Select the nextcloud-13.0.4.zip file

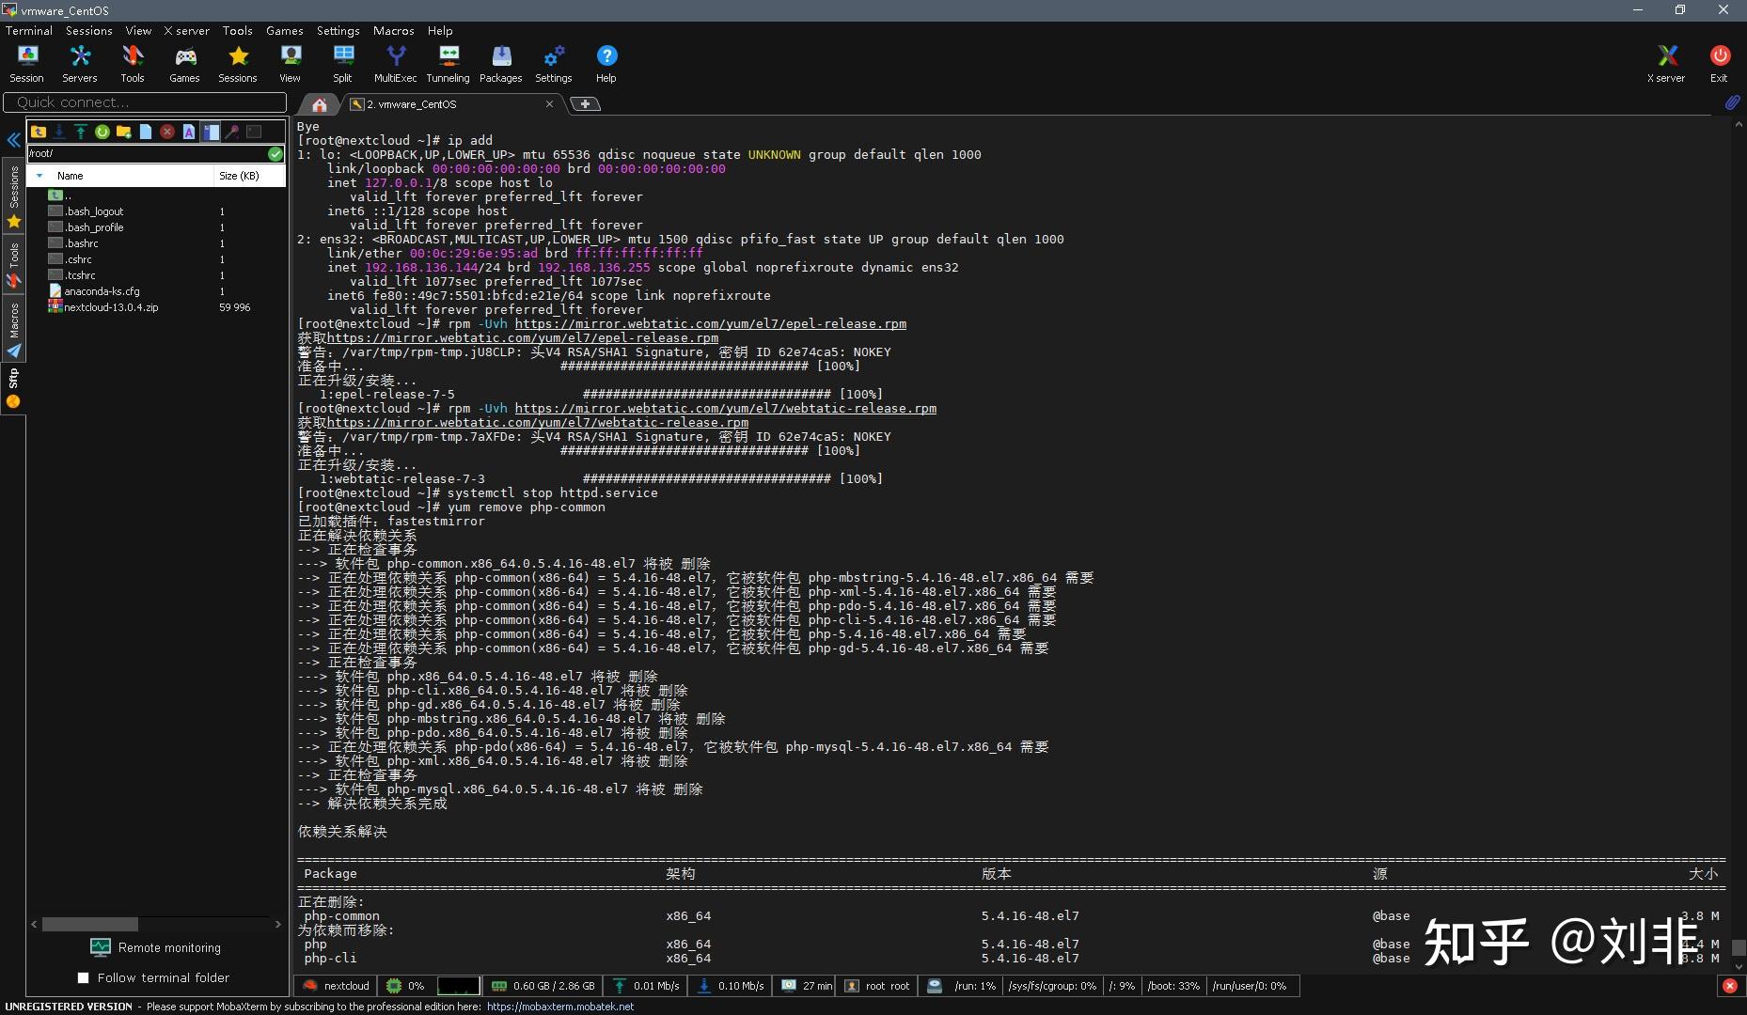(111, 307)
